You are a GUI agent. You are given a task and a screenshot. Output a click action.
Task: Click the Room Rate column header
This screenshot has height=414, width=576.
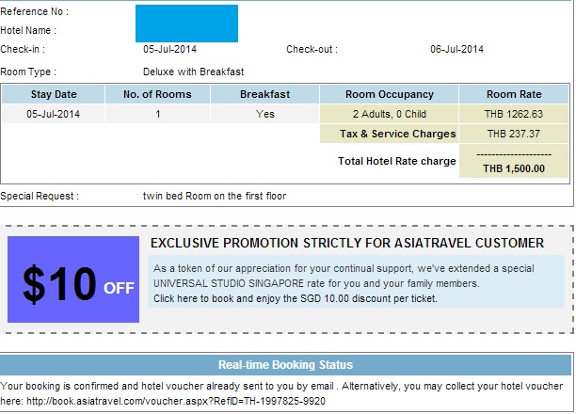point(514,94)
